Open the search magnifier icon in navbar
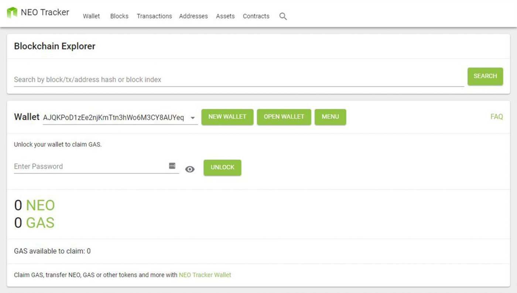 point(283,16)
